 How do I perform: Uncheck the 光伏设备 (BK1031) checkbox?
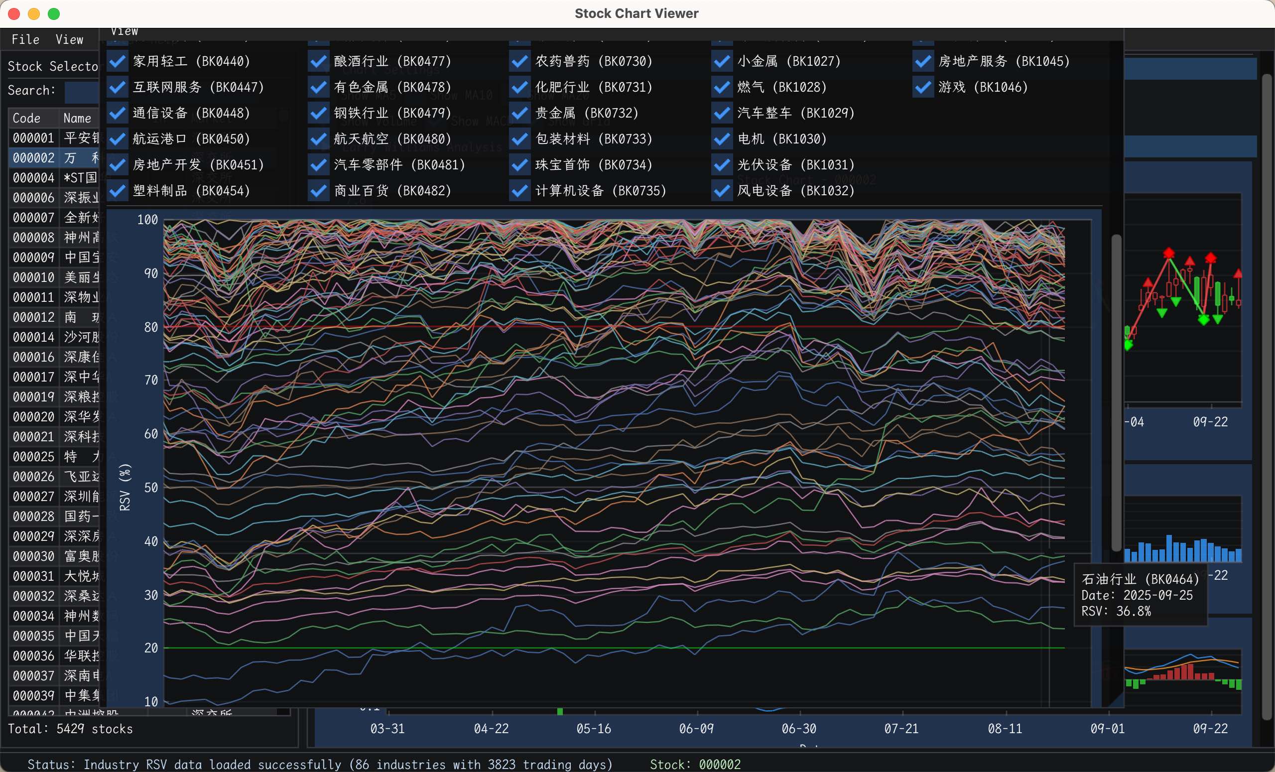[722, 164]
